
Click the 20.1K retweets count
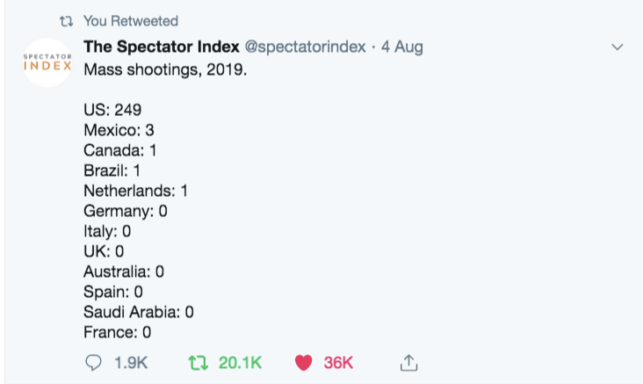[x=239, y=362]
